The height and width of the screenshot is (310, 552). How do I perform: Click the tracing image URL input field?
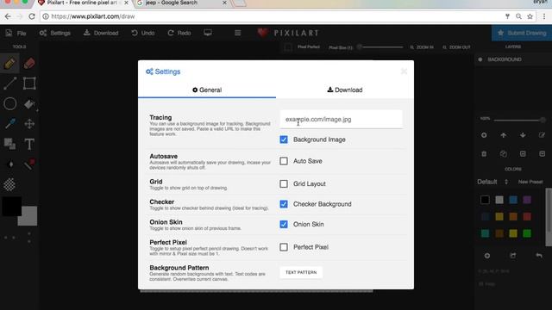click(341, 119)
